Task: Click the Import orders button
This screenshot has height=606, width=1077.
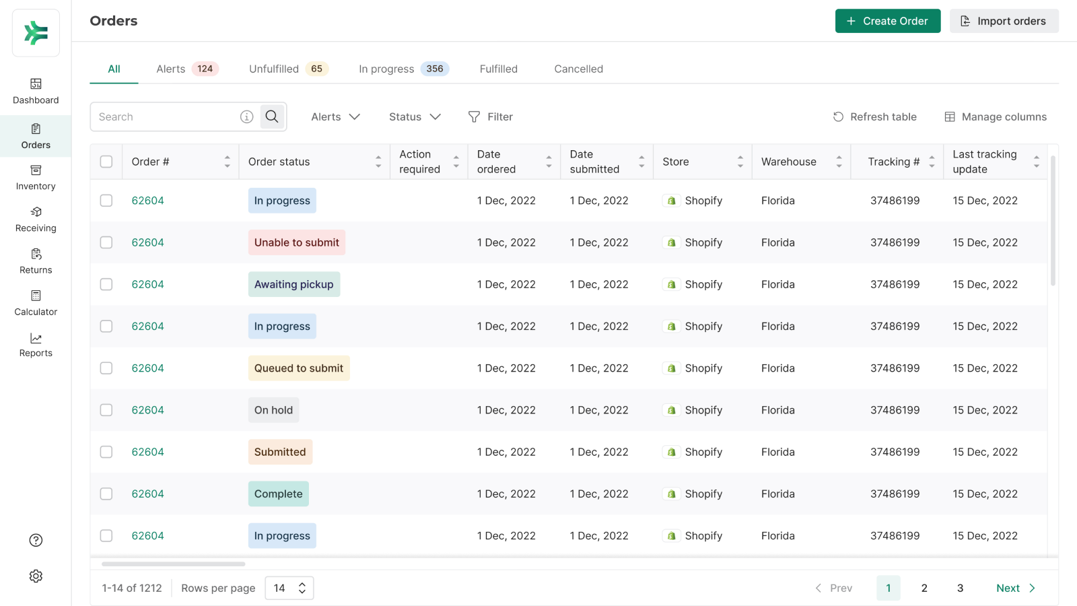Action: point(1004,21)
